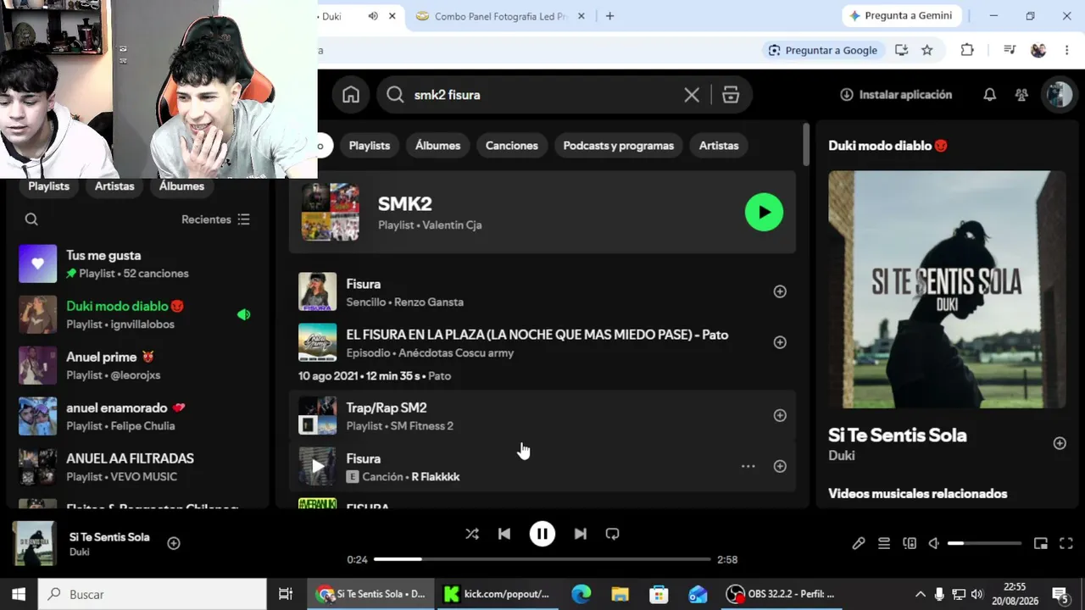This screenshot has width=1085, height=610.
Task: Open Connect to a device
Action: tap(910, 543)
